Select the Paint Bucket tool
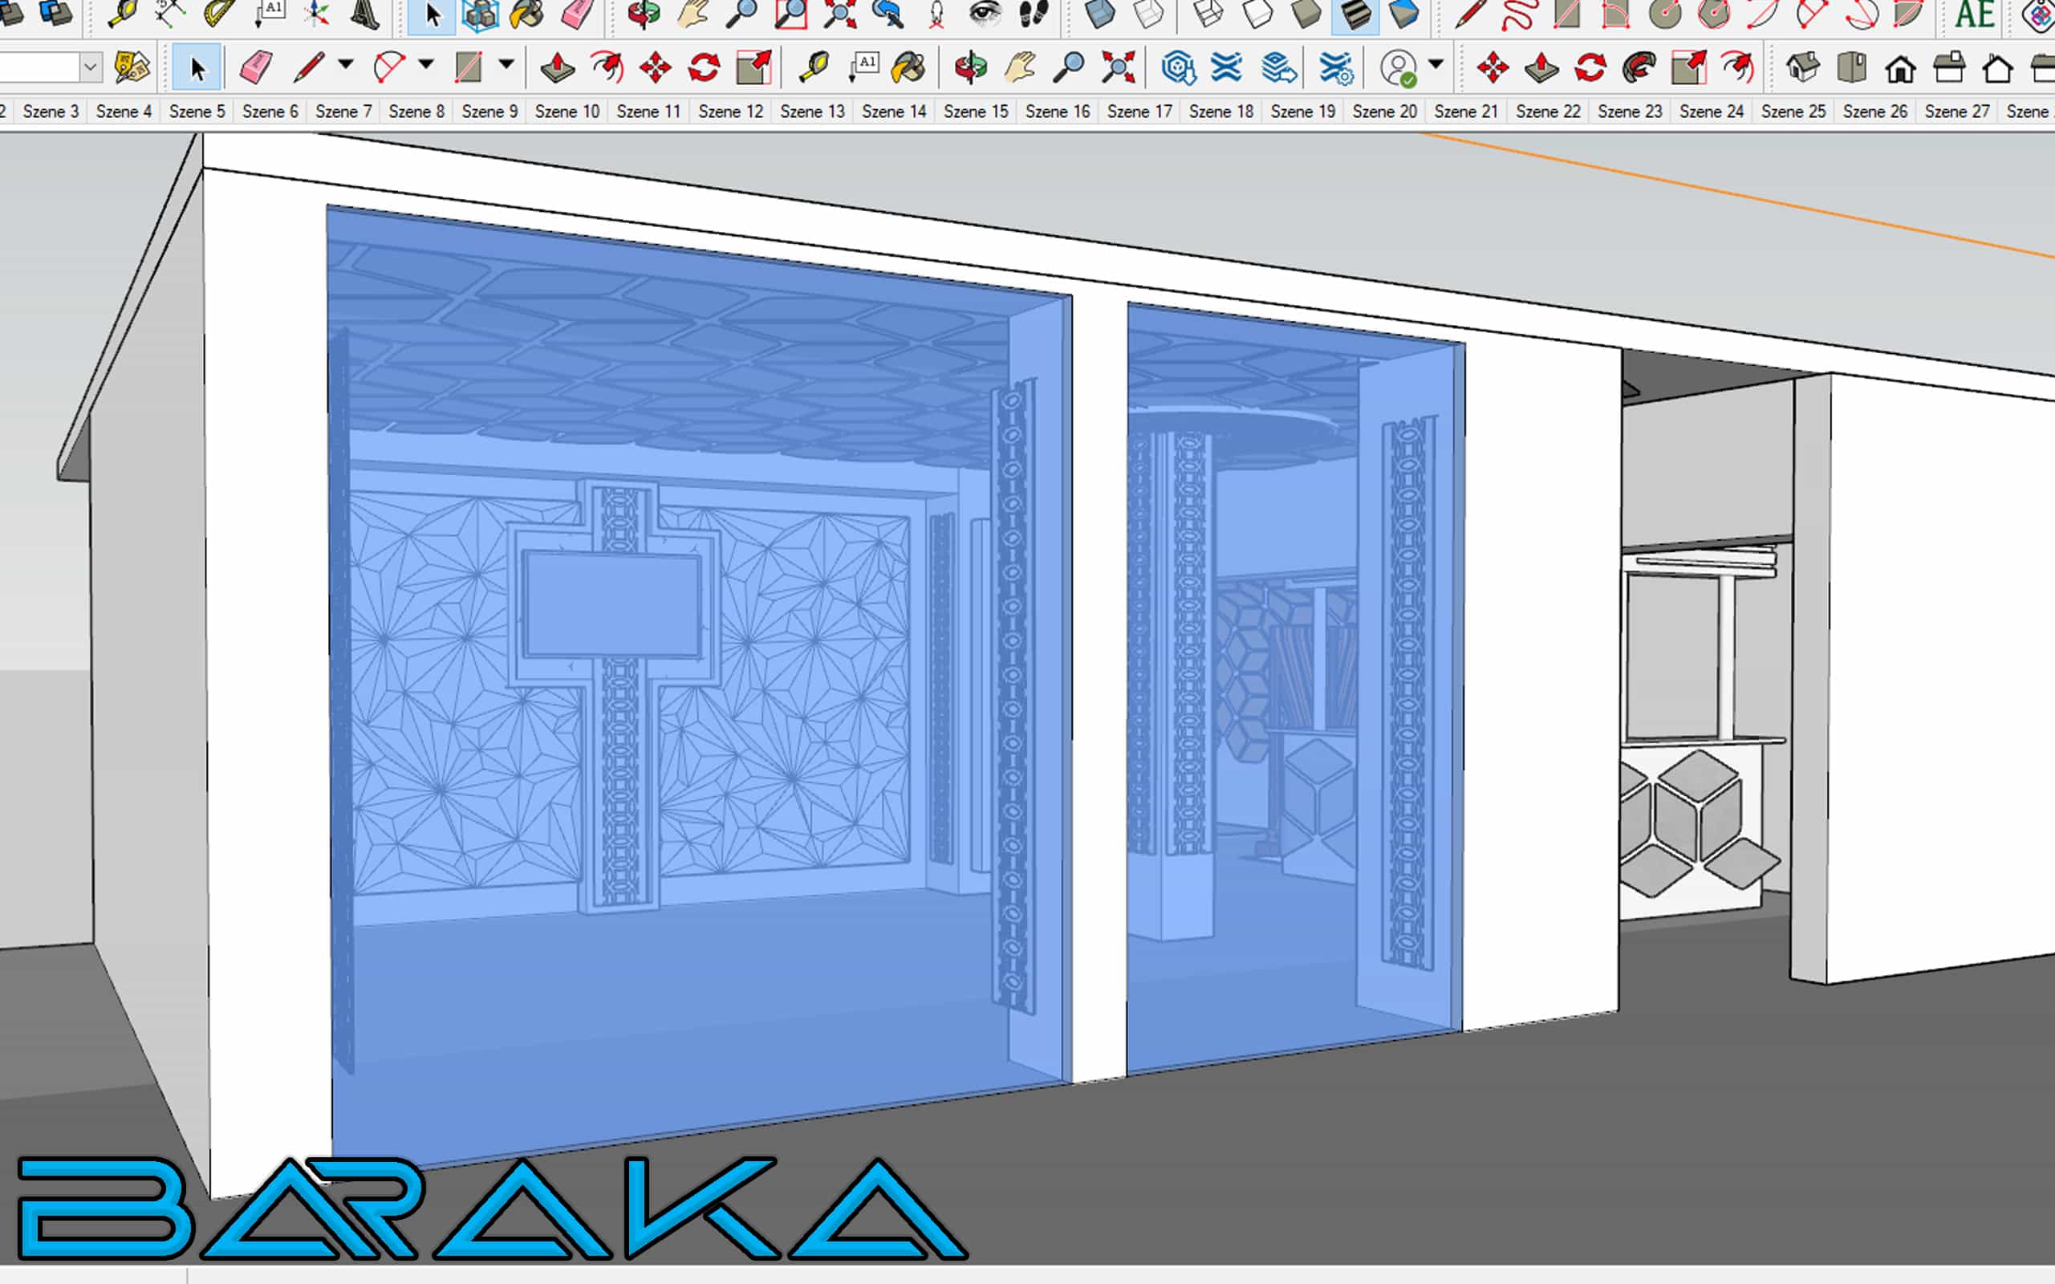Image resolution: width=2055 pixels, height=1284 pixels. click(x=908, y=67)
